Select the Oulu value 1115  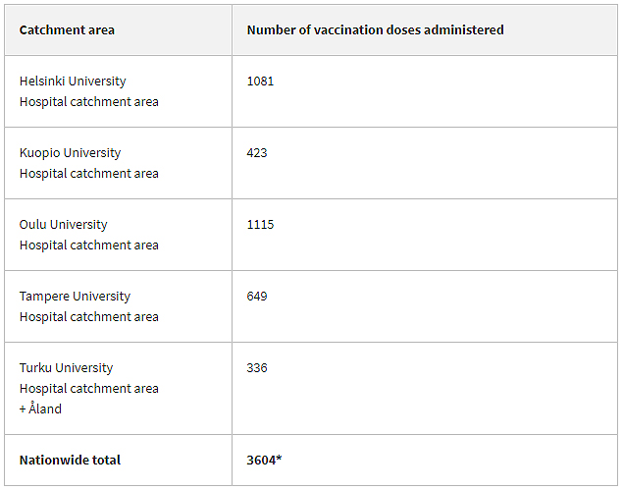coord(260,224)
